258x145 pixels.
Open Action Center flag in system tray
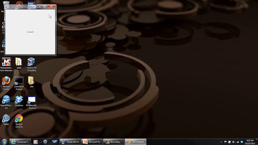(x=225, y=142)
